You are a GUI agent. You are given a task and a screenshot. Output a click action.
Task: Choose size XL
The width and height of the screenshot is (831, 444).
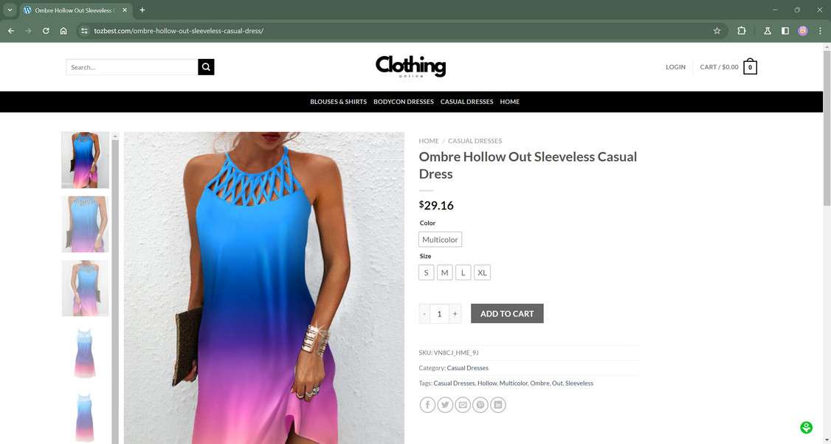(482, 272)
